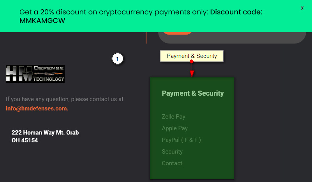
Task: Click the red dot under the callout label
Action: click(x=192, y=61)
